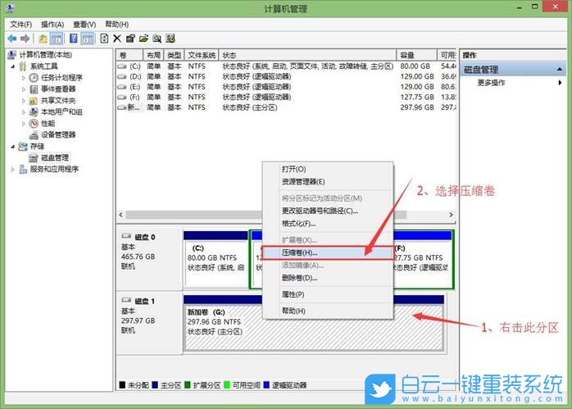Screen dimensions: 572x409
Task: Select the (E:) volume row
Action: pyautogui.click(x=286, y=87)
